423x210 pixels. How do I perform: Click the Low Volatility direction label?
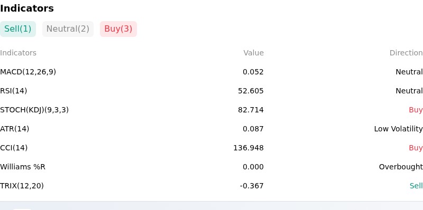pyautogui.click(x=399, y=129)
